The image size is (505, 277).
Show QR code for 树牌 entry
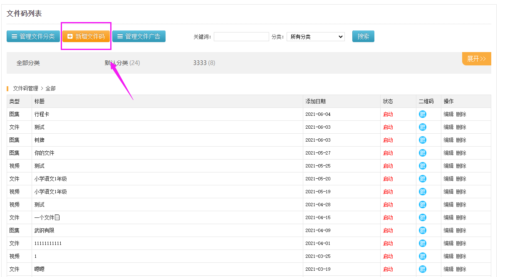(422, 140)
